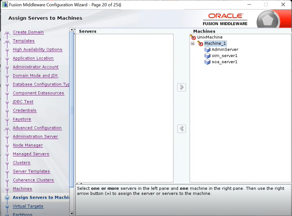Select AdminServer under Machine_1
Screen dimensions: 292x216
tap(225, 49)
